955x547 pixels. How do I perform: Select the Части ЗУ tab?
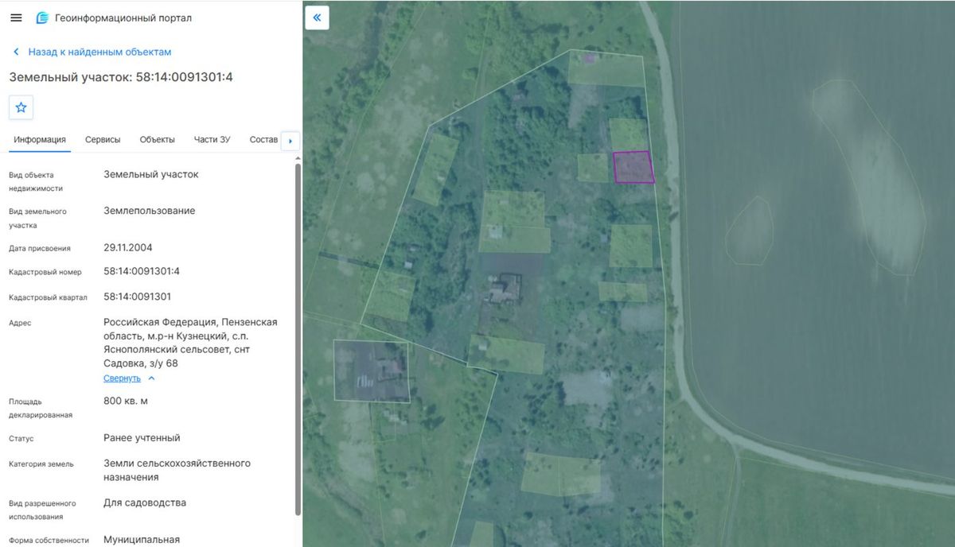pos(212,139)
